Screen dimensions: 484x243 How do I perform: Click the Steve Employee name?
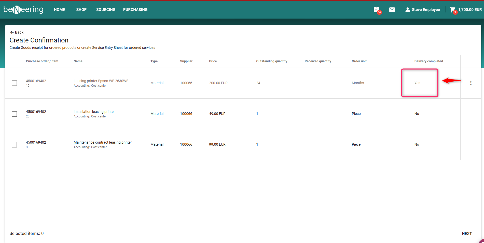click(426, 10)
